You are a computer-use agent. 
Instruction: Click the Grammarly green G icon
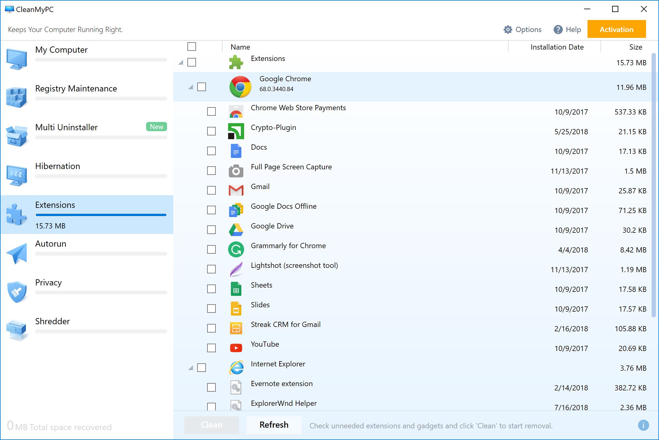[x=236, y=249]
